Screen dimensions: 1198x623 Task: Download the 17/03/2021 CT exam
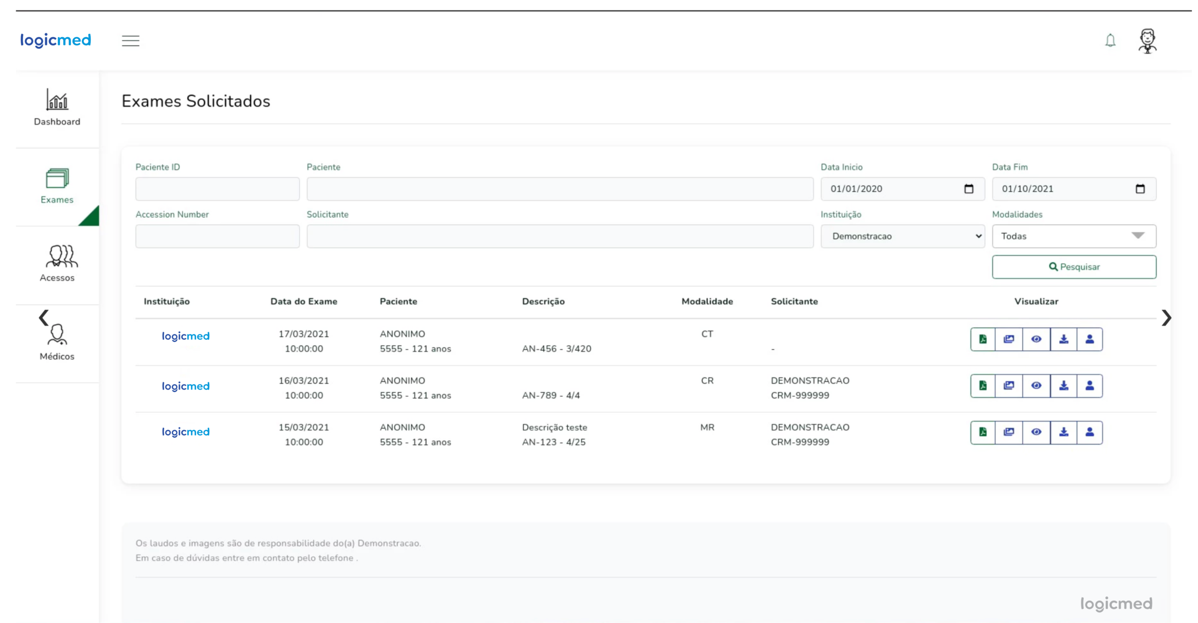[1063, 339]
